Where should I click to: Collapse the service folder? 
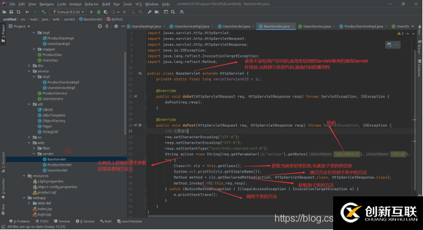[x=29, y=72]
